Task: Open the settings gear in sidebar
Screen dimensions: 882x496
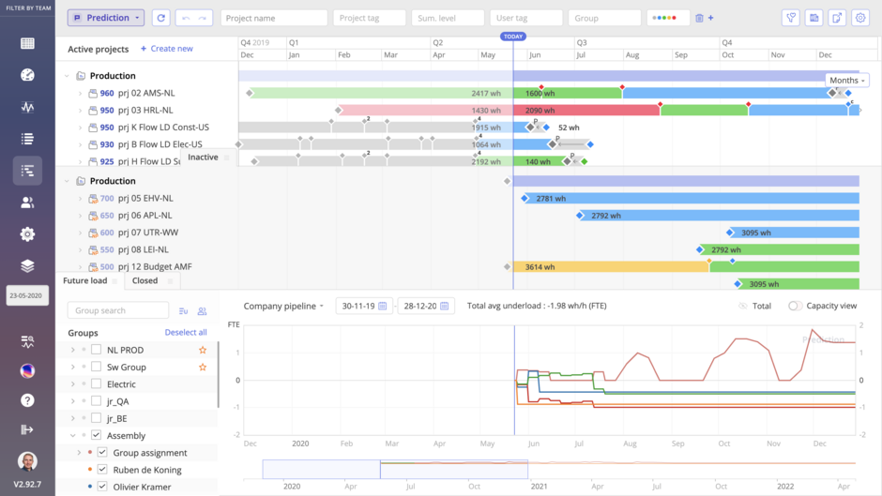Action: (x=27, y=234)
